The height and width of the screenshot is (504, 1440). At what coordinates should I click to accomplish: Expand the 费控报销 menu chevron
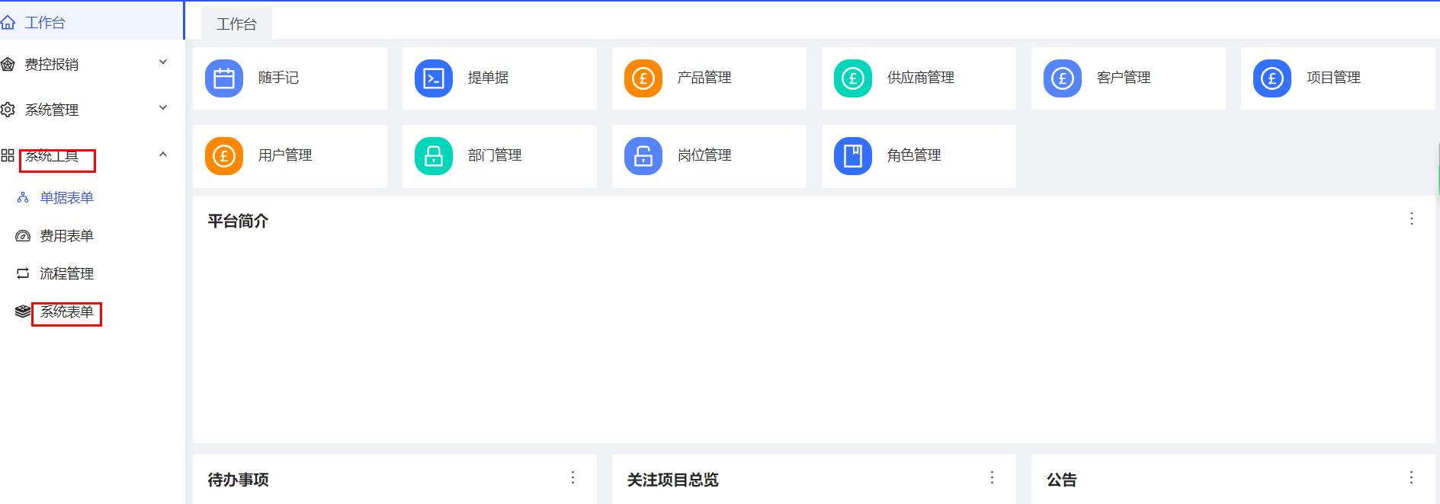(x=162, y=62)
